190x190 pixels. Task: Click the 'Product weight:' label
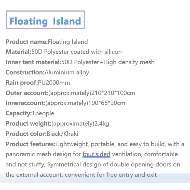tap(29, 124)
